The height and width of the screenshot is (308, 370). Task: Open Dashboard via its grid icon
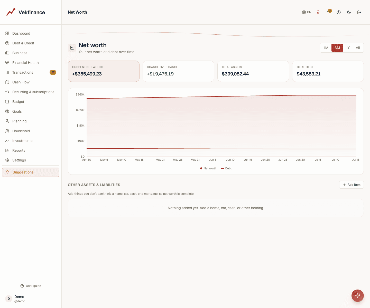(7, 33)
